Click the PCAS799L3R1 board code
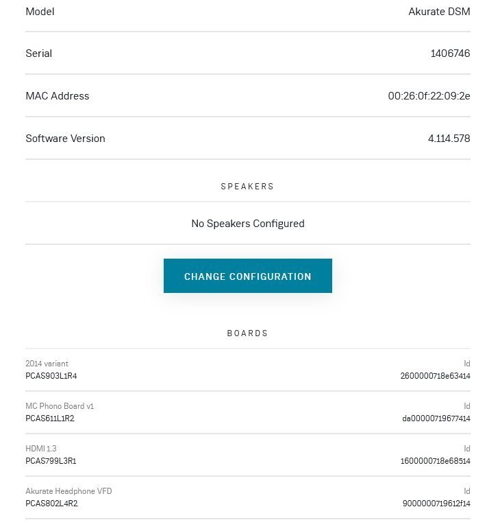This screenshot has height=531, width=500. pyautogui.click(x=51, y=461)
